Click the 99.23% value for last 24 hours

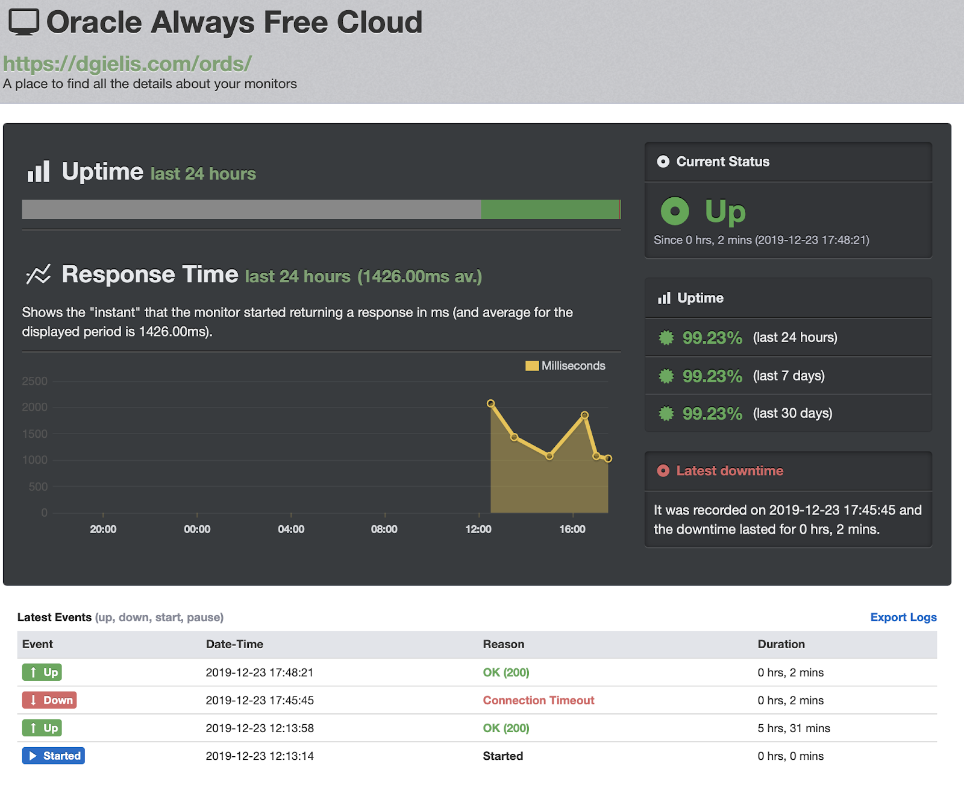tap(712, 338)
